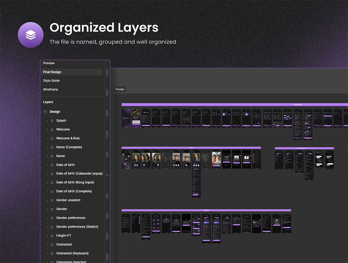Click the frame icon for Name (Complete)
348x263 pixels.
point(52,147)
